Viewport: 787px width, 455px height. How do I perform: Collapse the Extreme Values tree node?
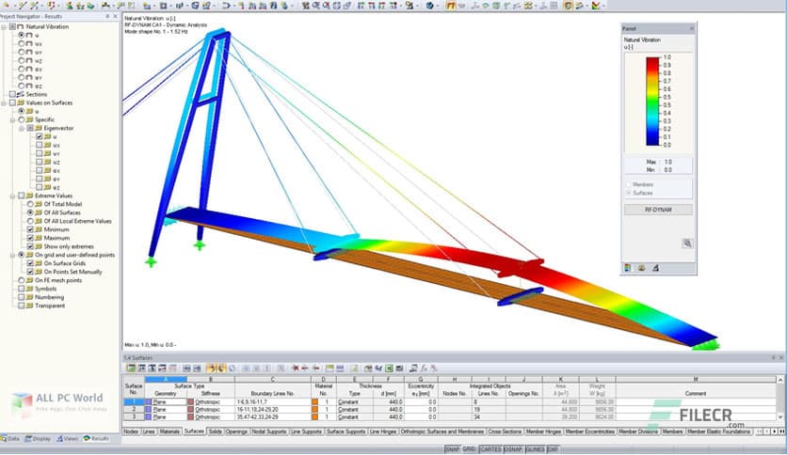point(13,196)
